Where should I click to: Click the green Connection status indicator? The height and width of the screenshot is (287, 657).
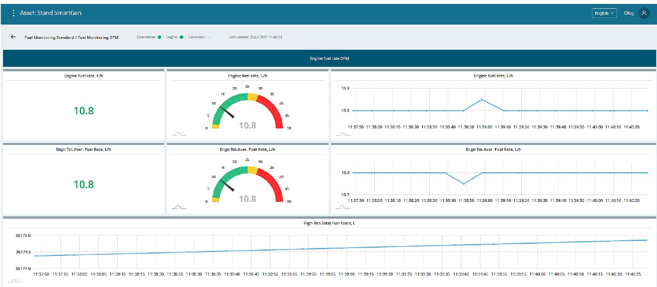coord(159,37)
